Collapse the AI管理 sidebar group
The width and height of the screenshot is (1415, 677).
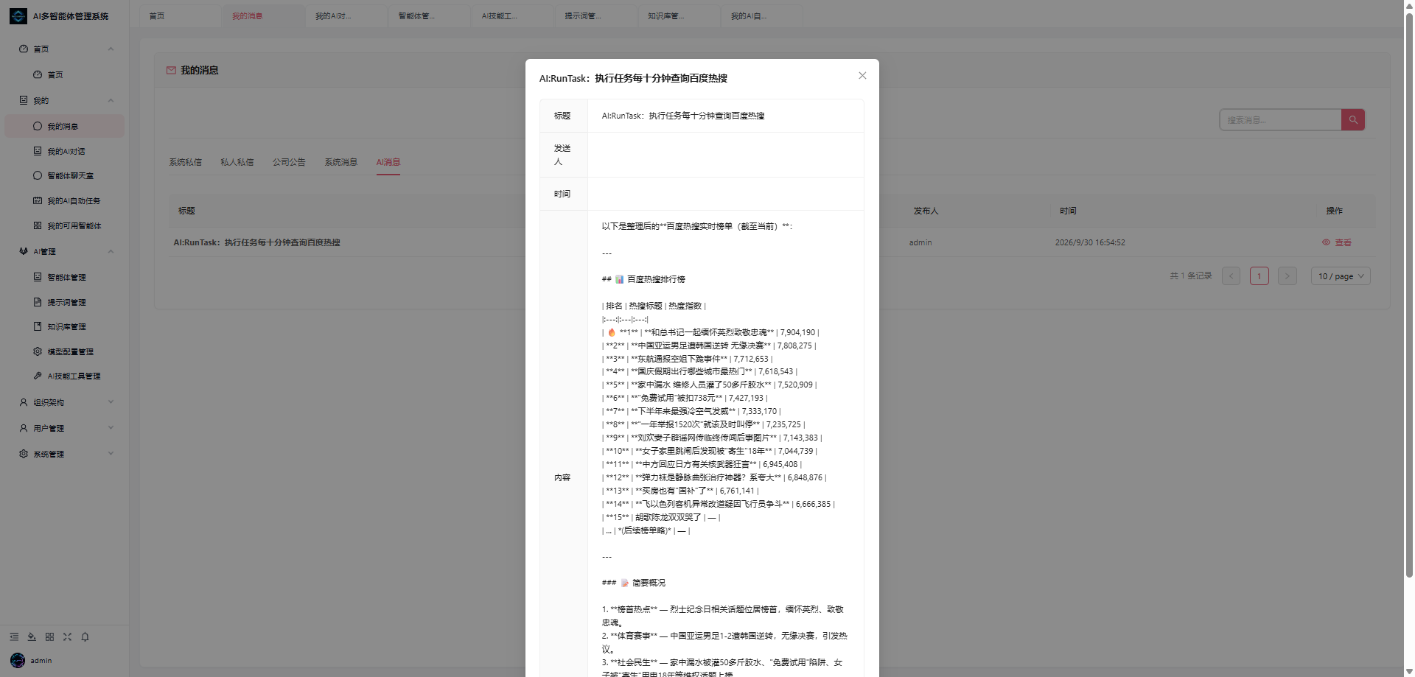click(64, 251)
